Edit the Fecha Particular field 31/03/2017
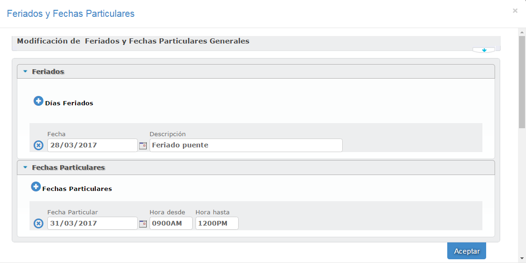 pyautogui.click(x=92, y=224)
